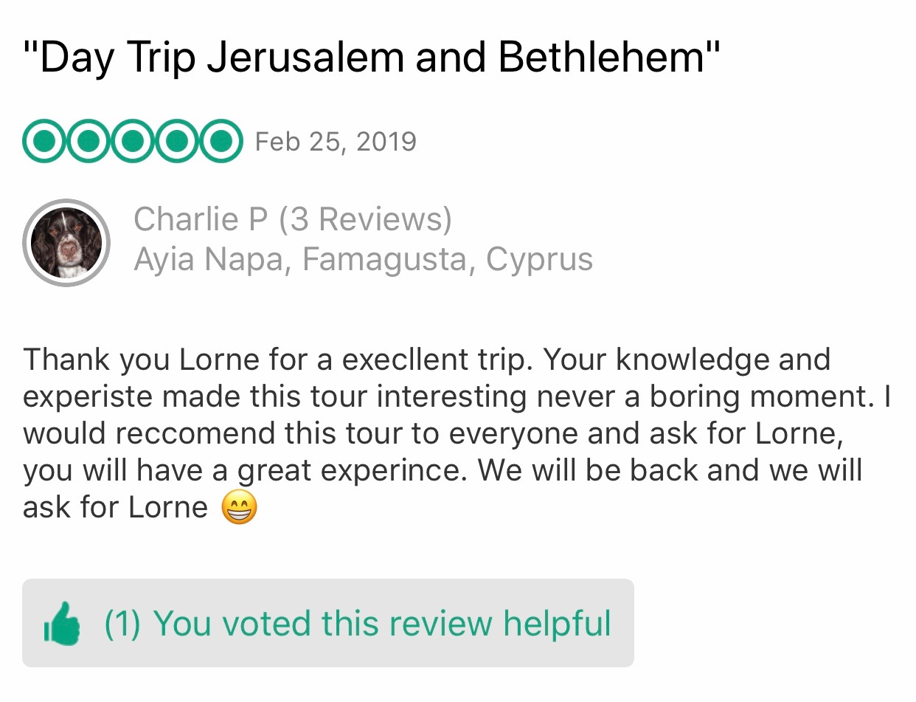916x702 pixels.
Task: Toggle the 'You voted this review helpful' button
Action: point(327,623)
